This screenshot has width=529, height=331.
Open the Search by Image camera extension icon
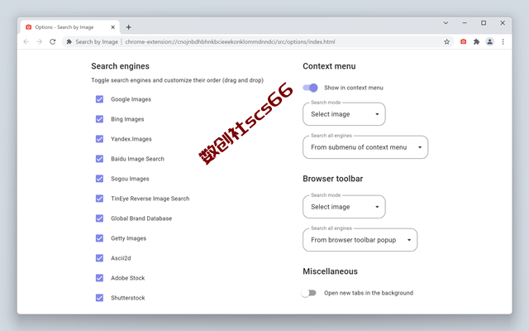pos(463,41)
